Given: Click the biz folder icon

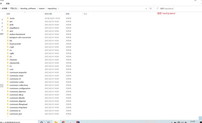Looking at the screenshot, I should [x=8, y=41].
